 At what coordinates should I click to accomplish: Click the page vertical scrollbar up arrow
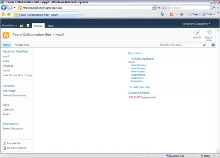pos(218,30)
